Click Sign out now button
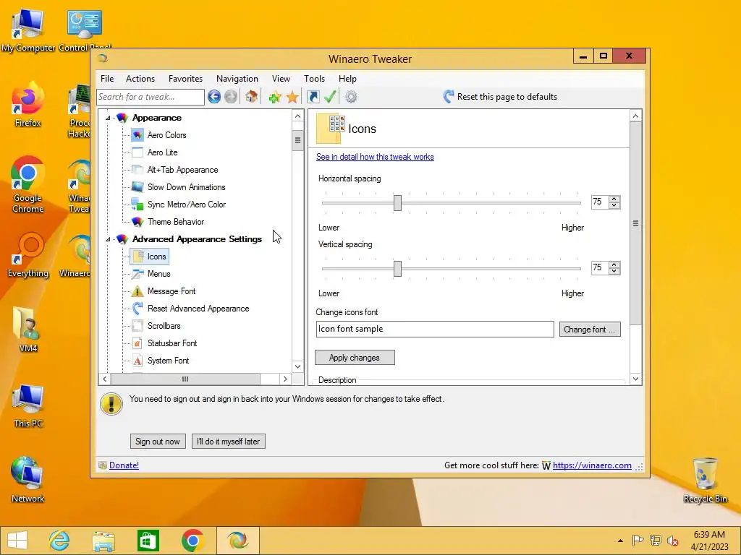 click(x=157, y=442)
